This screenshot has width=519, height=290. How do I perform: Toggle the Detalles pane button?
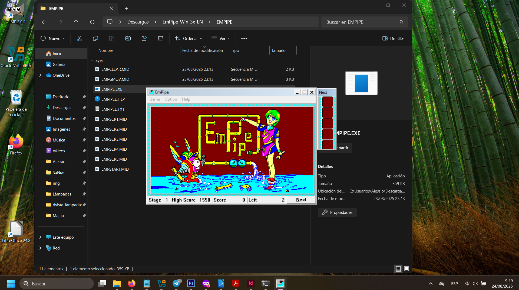click(x=393, y=38)
